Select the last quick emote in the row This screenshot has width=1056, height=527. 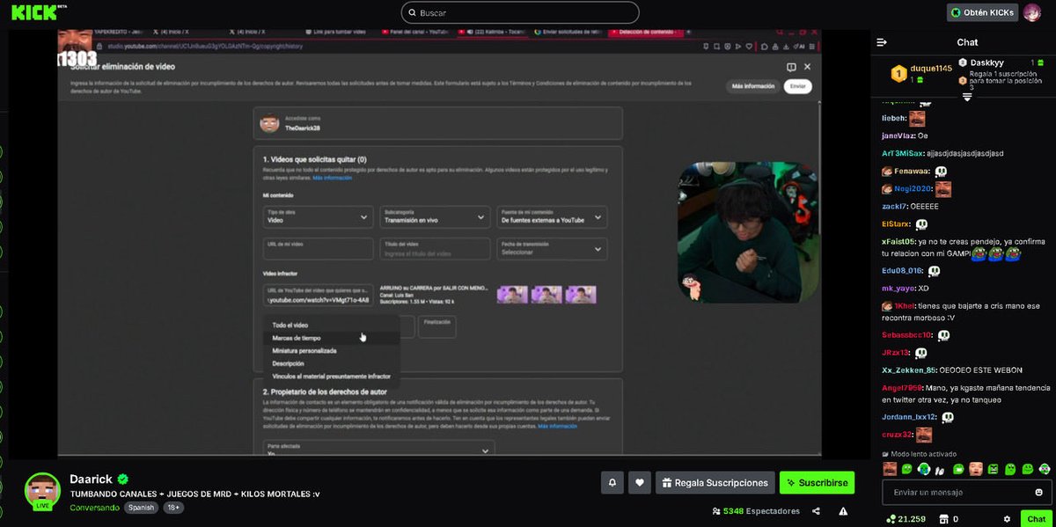coord(1045,469)
